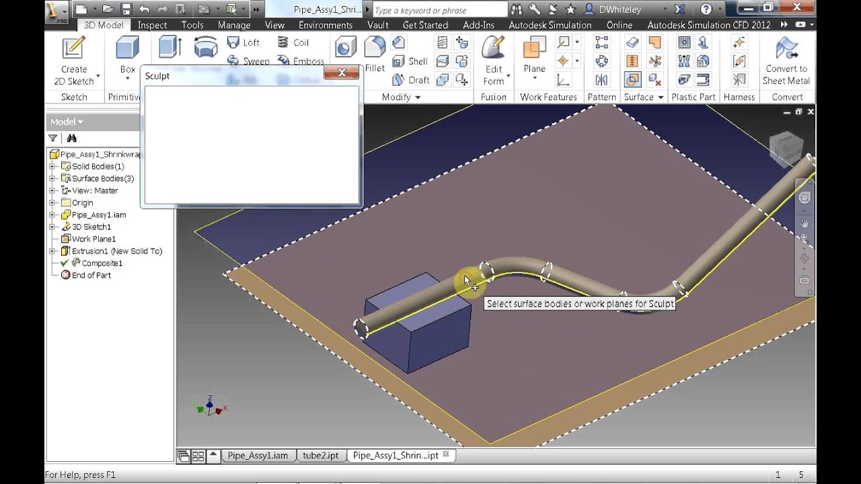The image size is (861, 484).
Task: Select Work Plane1 in the browser
Action: (x=88, y=239)
